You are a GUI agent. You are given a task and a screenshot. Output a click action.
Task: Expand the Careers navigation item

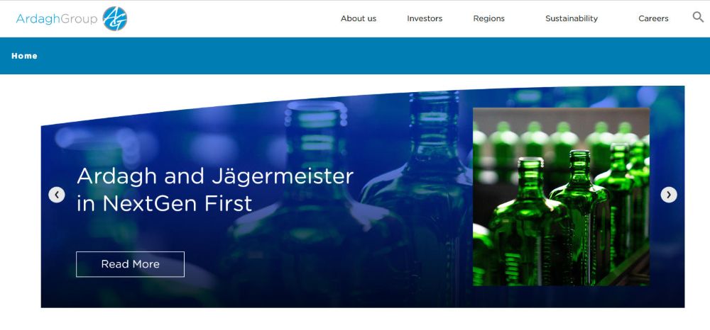coord(653,18)
